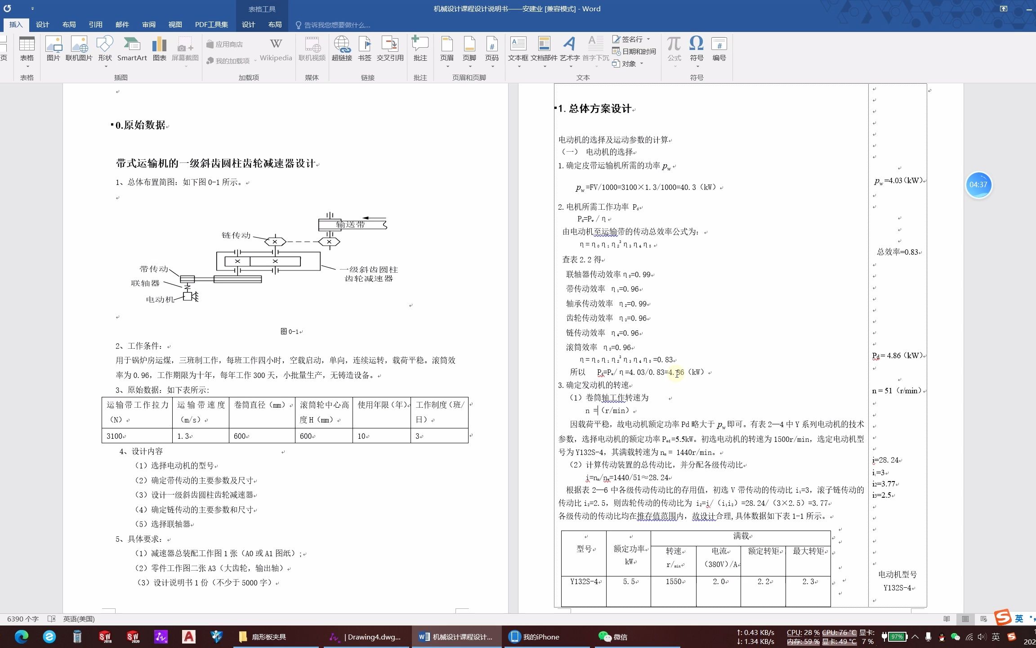Insert a chart with 图表
The height and width of the screenshot is (648, 1036).
click(x=159, y=49)
